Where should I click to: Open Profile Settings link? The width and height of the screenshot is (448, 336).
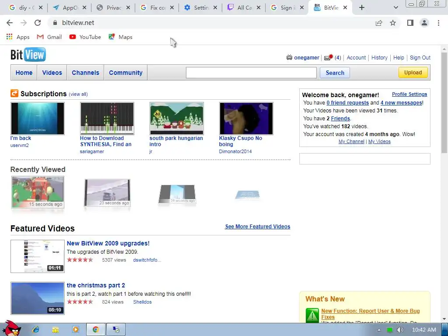(409, 94)
